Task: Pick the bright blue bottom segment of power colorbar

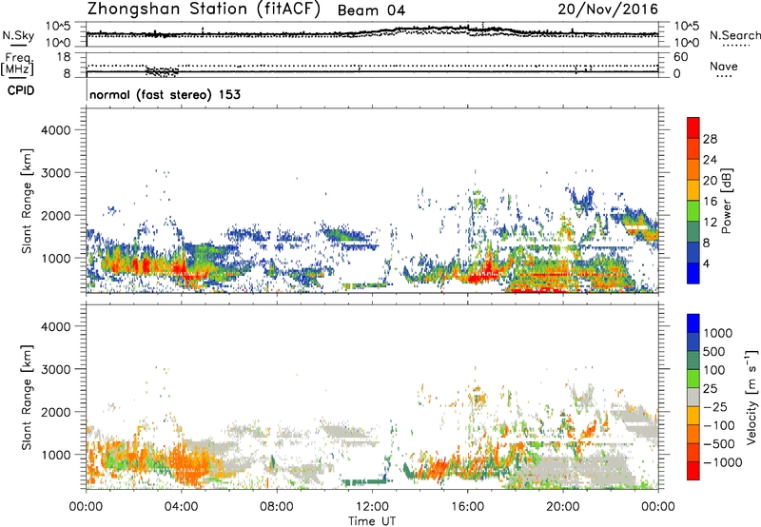Action: tap(693, 273)
